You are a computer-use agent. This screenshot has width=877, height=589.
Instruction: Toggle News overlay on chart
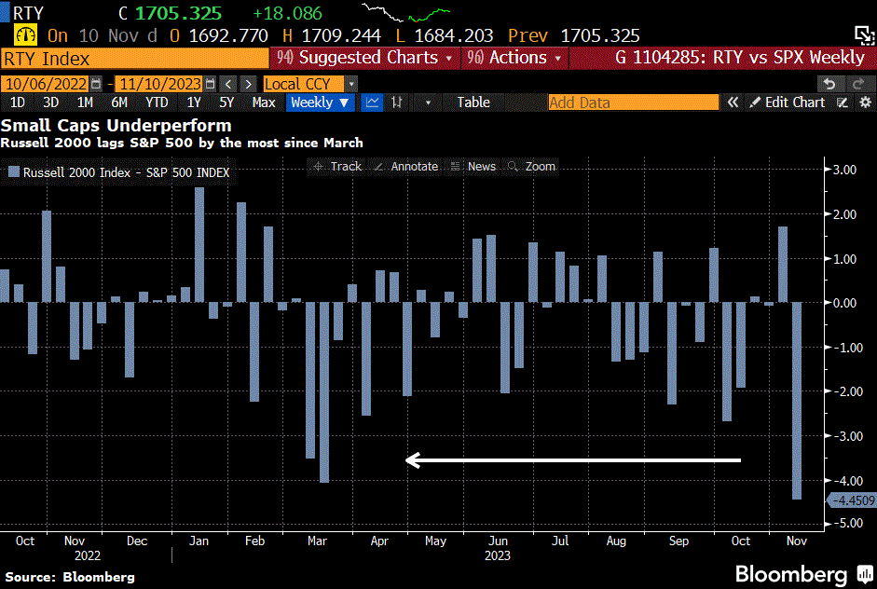pyautogui.click(x=473, y=166)
